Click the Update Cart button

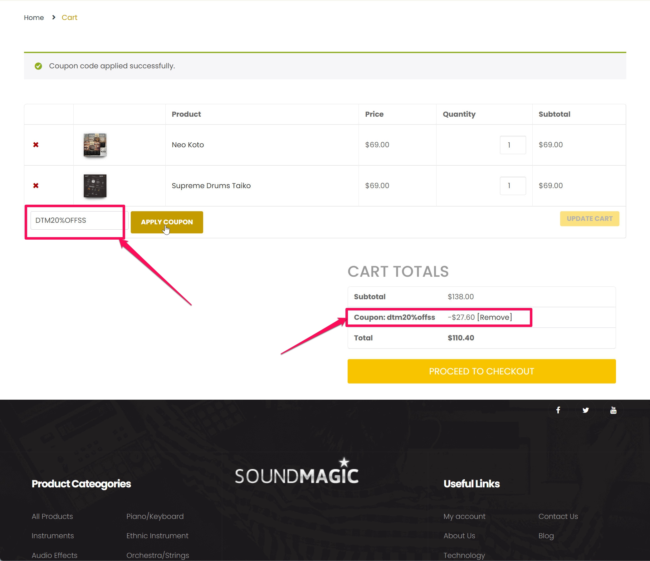pyautogui.click(x=589, y=219)
